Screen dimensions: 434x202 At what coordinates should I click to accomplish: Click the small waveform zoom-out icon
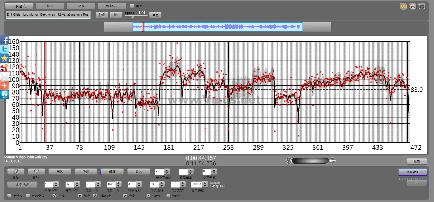289,161
